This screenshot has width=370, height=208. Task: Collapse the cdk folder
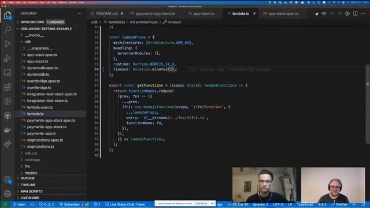tap(28, 42)
